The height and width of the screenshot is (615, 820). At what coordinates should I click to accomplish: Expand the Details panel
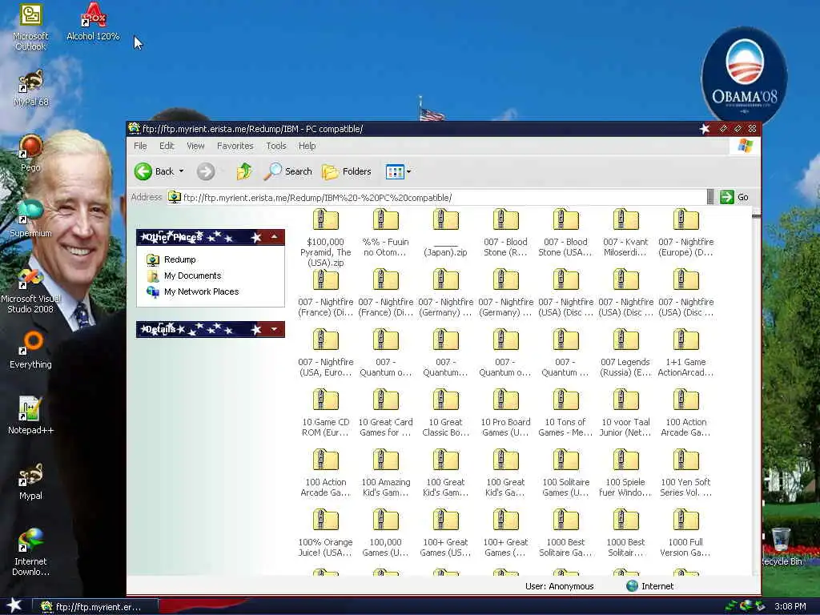point(274,329)
